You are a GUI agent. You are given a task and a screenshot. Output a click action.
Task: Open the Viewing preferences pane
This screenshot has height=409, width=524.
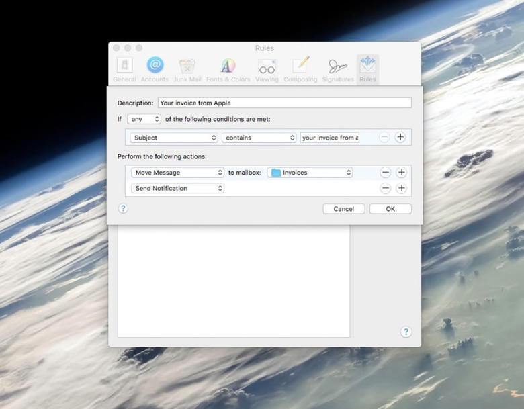[267, 69]
